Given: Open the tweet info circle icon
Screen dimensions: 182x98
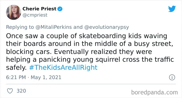Looking at the screenshot, I should click(172, 78).
